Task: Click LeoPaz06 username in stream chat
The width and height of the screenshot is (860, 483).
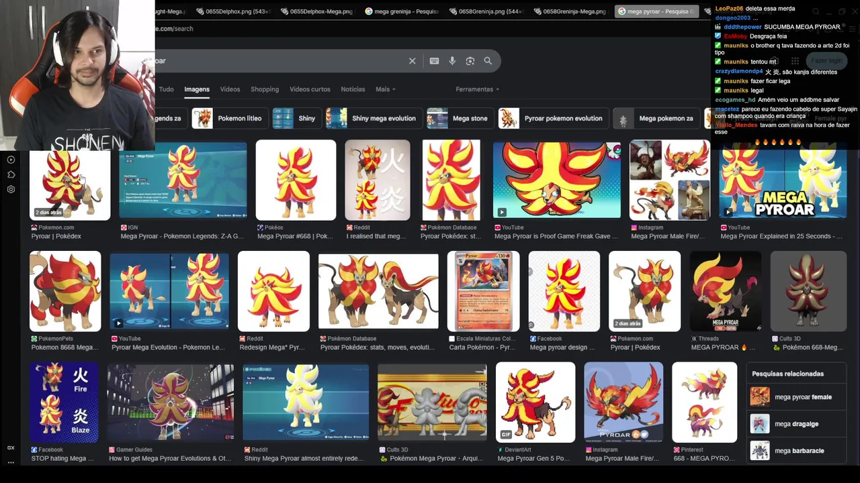Action: coord(729,9)
